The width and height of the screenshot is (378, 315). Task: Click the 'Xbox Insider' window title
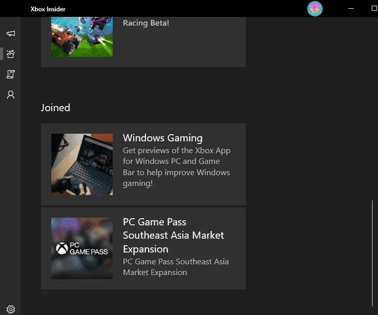(x=48, y=9)
